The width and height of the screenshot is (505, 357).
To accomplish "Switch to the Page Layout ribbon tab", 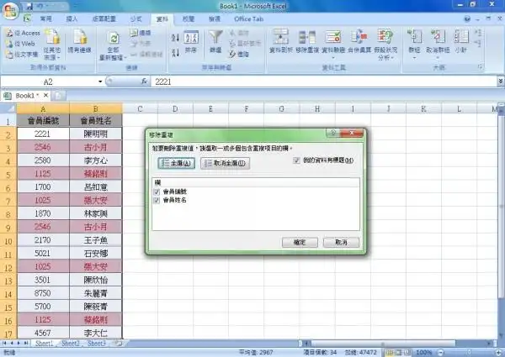I will tap(104, 19).
